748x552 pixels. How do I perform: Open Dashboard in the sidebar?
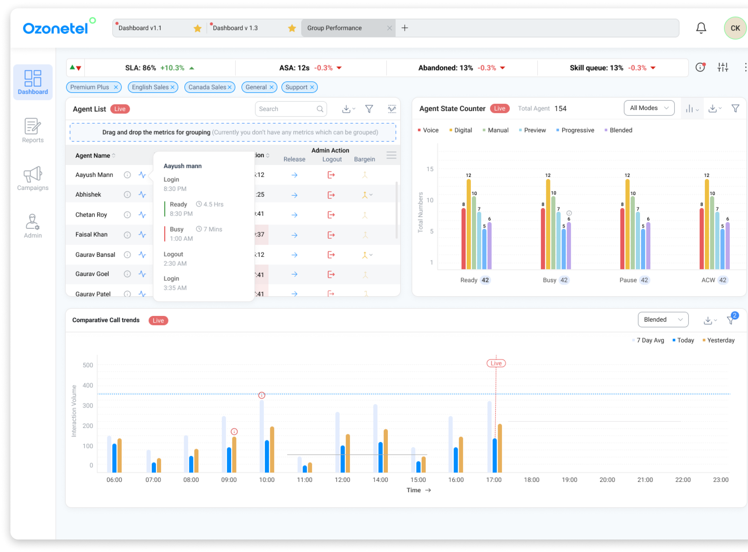pyautogui.click(x=33, y=82)
